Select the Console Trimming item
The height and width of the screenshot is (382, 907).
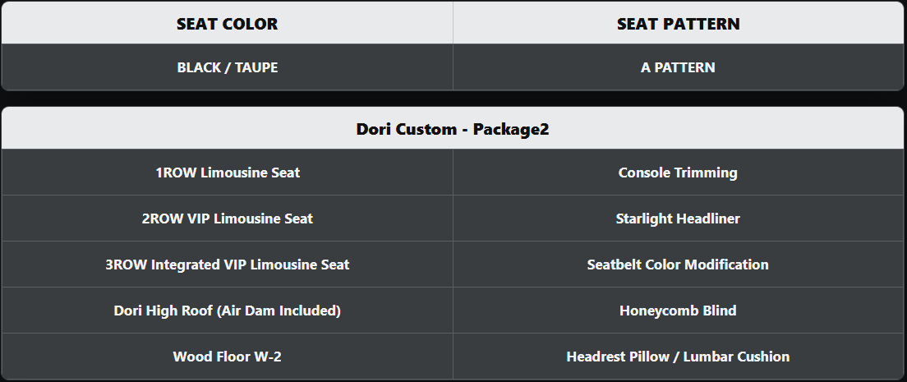(x=678, y=173)
